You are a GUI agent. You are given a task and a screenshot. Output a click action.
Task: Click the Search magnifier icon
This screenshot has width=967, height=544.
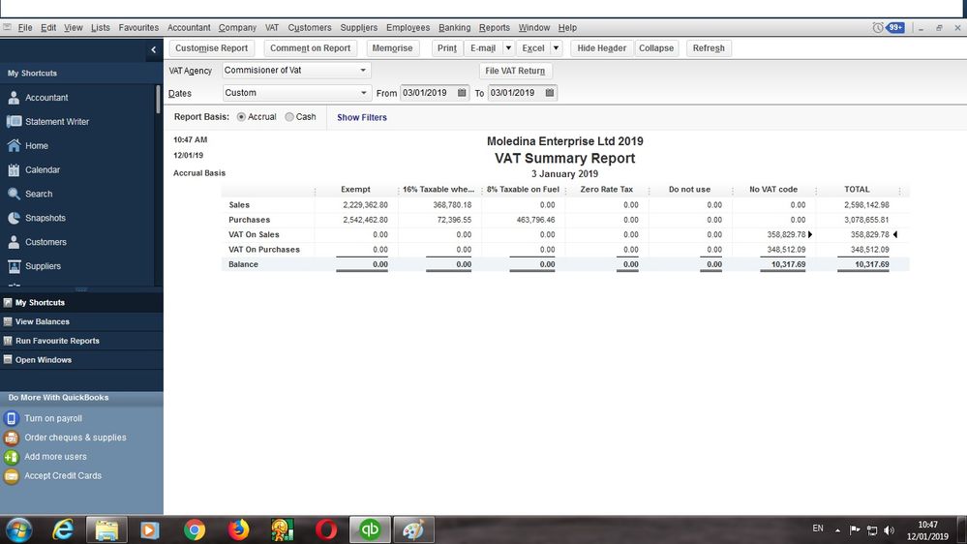click(14, 194)
